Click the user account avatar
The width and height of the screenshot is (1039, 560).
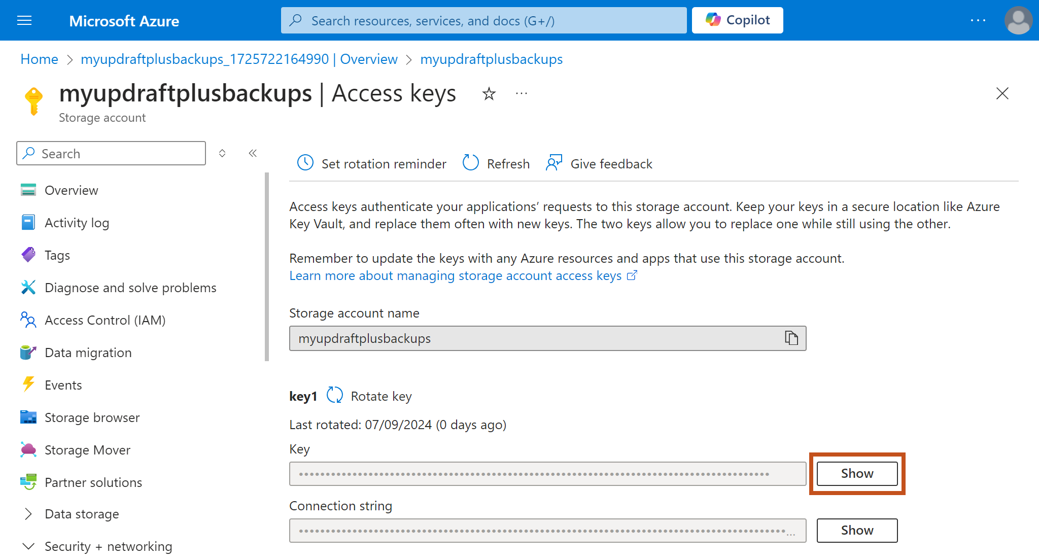click(1018, 20)
